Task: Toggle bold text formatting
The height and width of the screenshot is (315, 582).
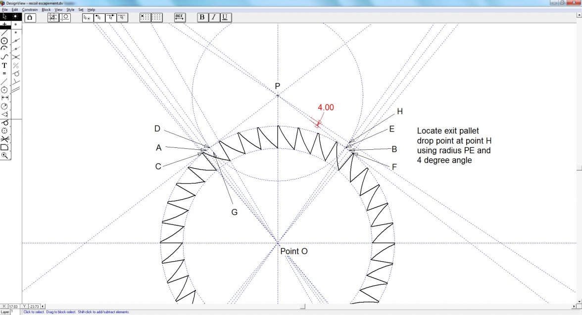Action: (x=202, y=17)
